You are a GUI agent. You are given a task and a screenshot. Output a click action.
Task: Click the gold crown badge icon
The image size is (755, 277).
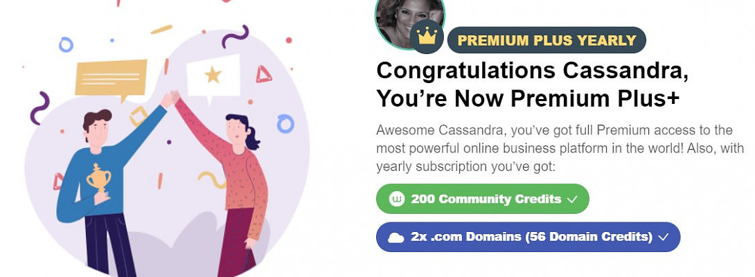(427, 37)
